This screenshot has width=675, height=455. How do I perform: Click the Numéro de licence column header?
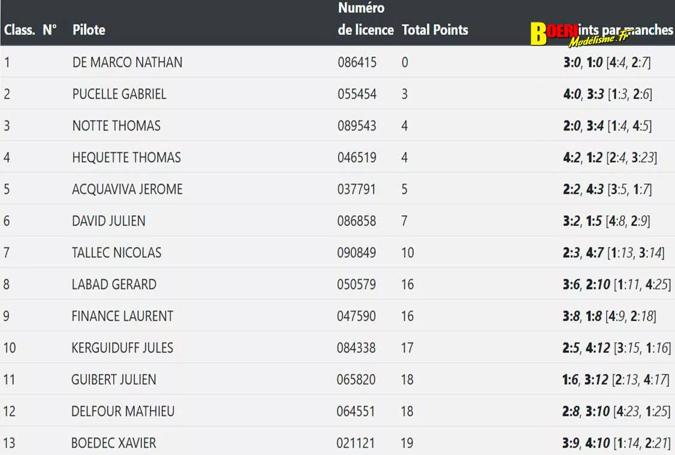366,19
